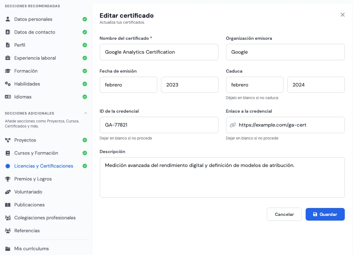The height and width of the screenshot is (255, 353).
Task: Click green checkmark beside Habilidades
Action: 85,84
